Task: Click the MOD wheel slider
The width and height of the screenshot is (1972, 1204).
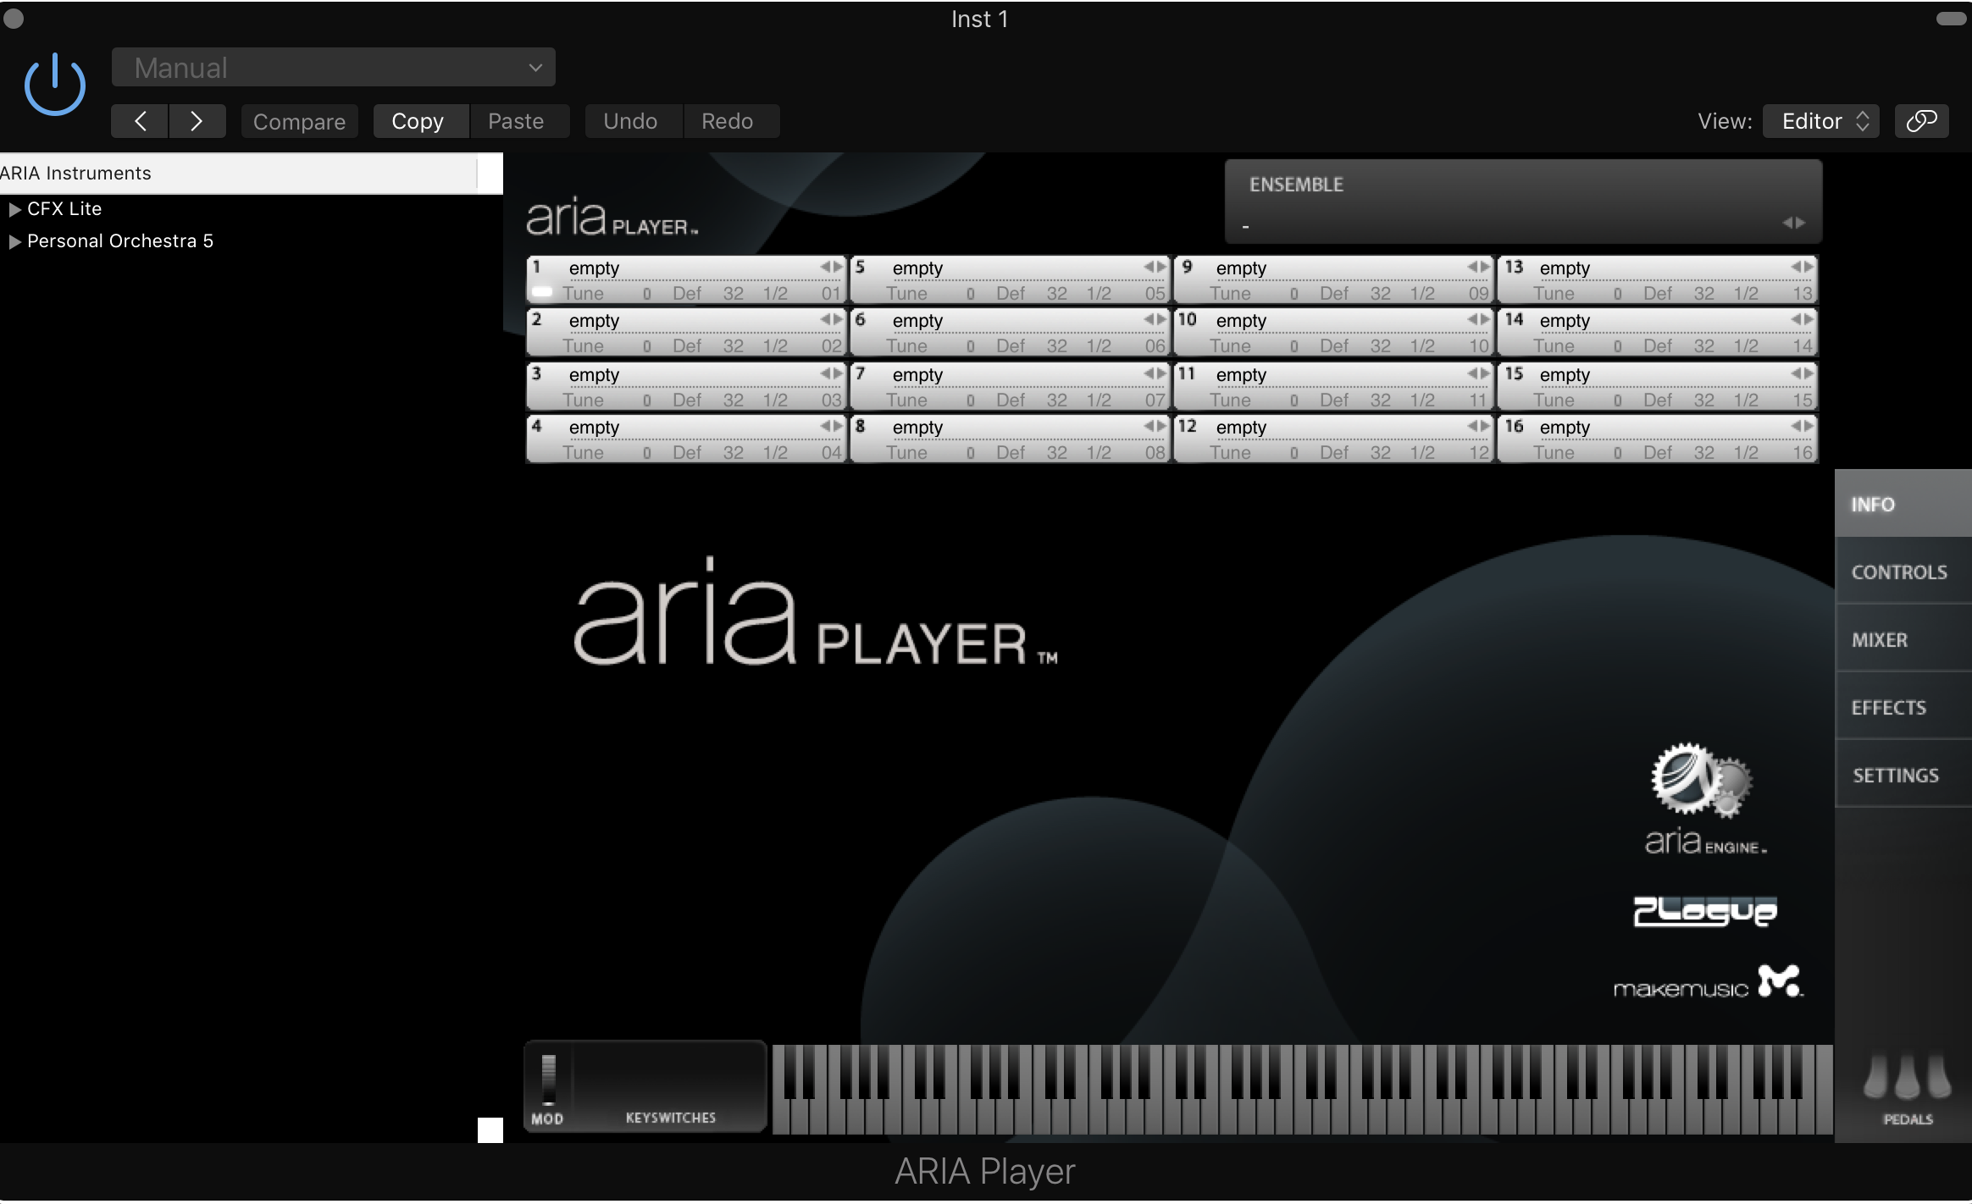Action: point(548,1079)
